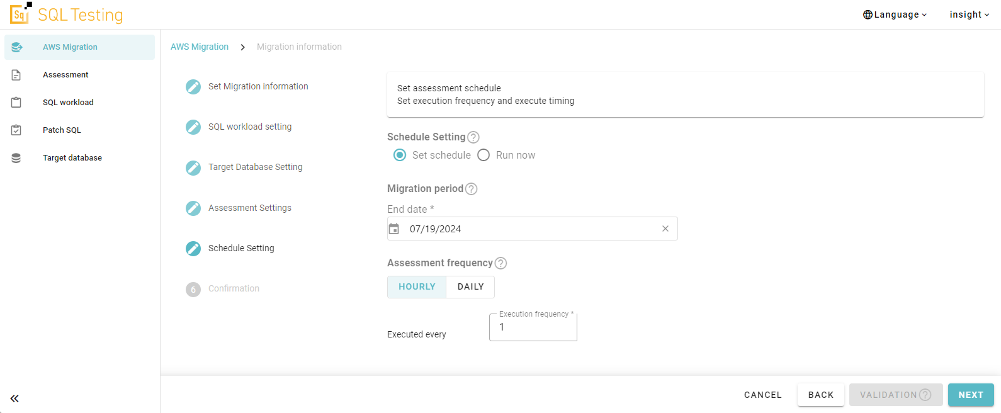Click the CANCEL button
Screen dimensions: 1001x413
(x=763, y=395)
